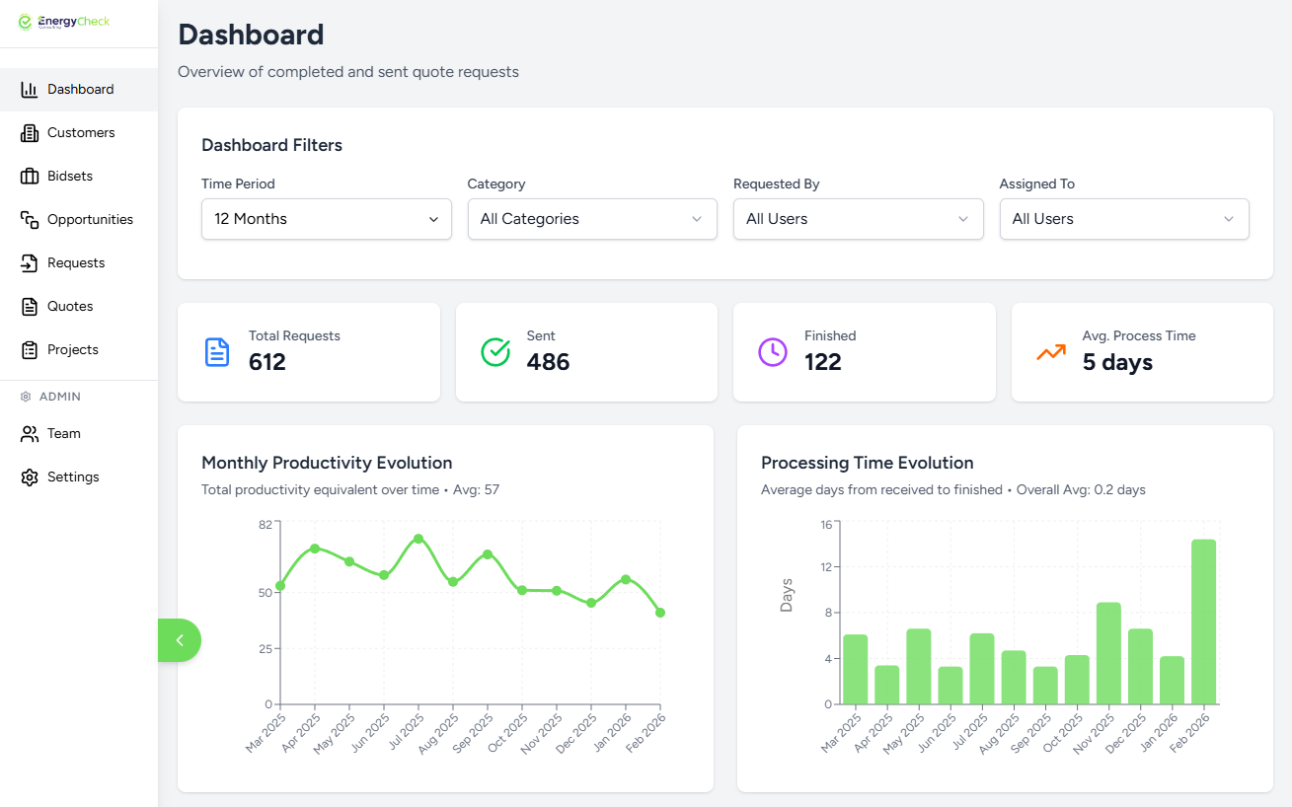
Task: Click the Team people icon
Action: click(x=30, y=434)
